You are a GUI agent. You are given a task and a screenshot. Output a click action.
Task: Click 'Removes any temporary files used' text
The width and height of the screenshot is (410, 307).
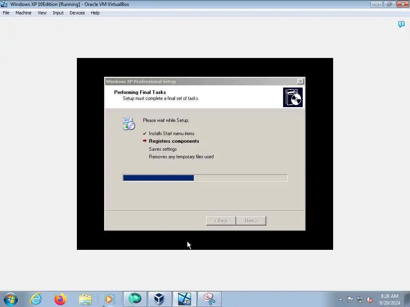pos(181,157)
